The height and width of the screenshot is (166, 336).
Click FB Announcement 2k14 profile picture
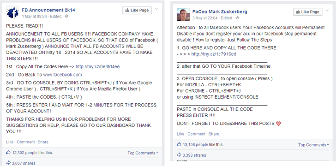pos(12,13)
